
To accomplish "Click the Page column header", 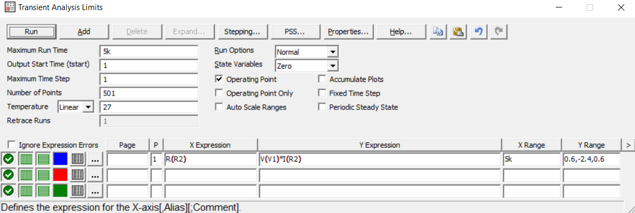I will coord(127,145).
